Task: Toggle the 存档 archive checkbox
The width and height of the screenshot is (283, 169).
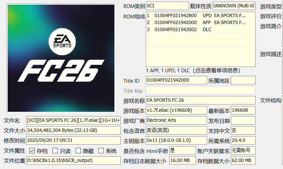Action: [32, 151]
